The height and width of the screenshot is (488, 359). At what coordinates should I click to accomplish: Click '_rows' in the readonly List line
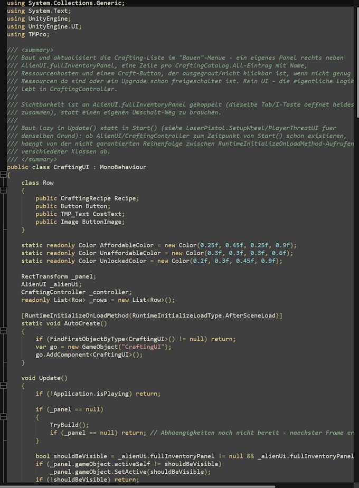[x=98, y=300]
